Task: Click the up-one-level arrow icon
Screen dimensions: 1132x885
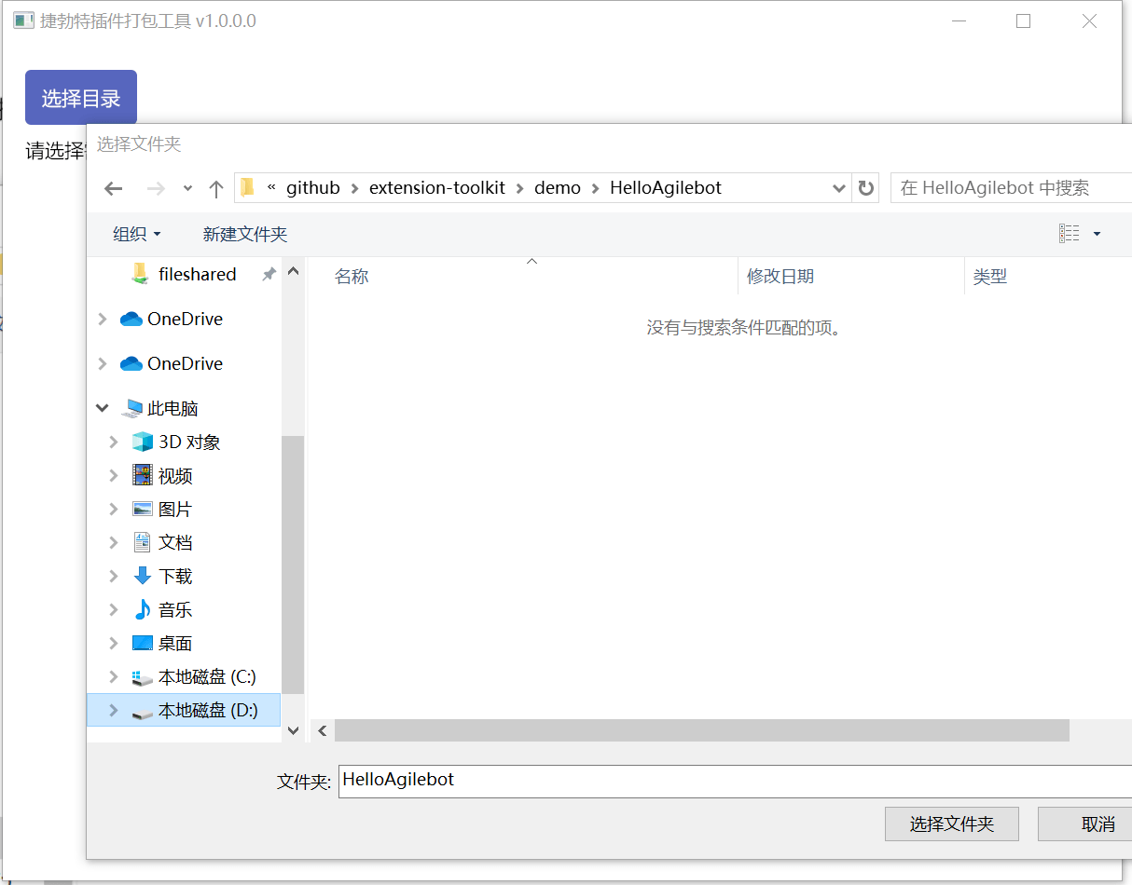Action: pyautogui.click(x=216, y=188)
